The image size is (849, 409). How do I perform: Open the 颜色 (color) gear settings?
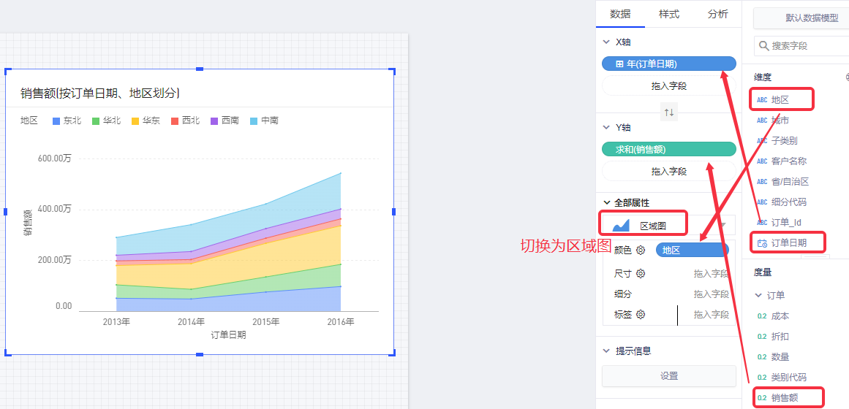pyautogui.click(x=641, y=251)
